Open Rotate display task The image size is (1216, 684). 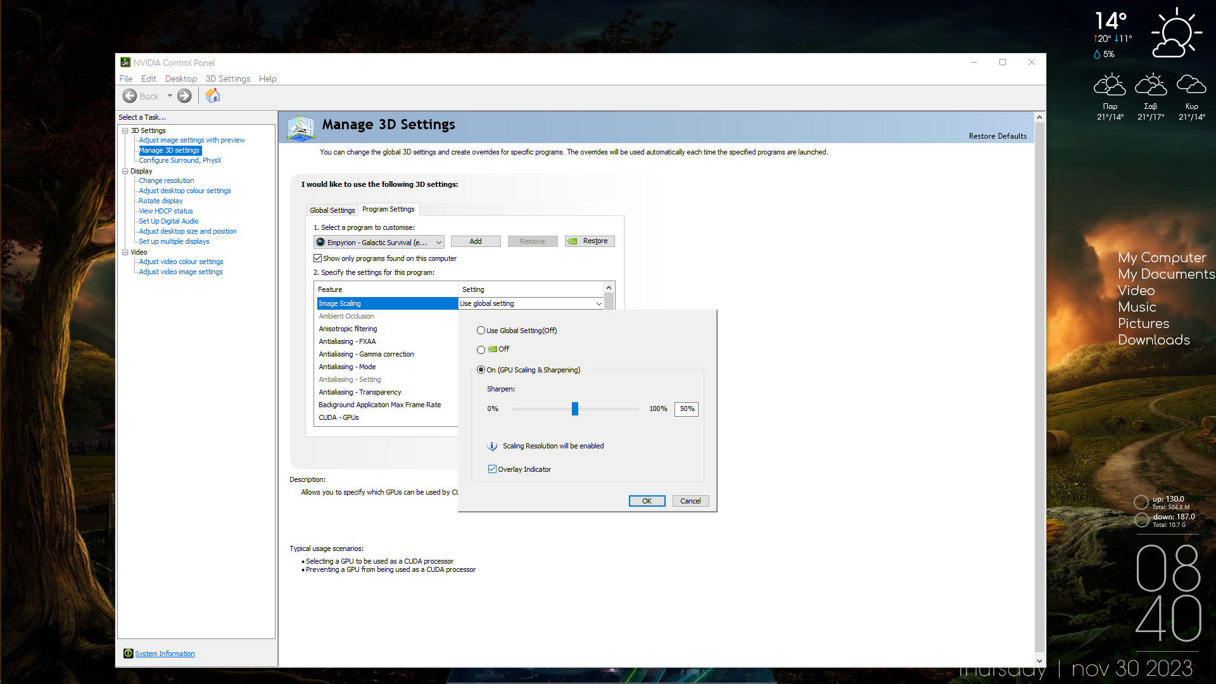[161, 201]
